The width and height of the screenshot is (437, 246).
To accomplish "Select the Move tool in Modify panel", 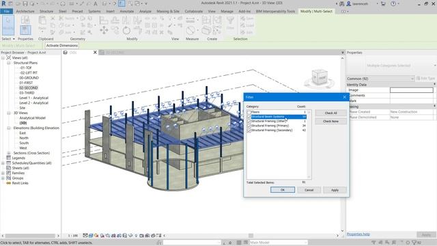I will [x=104, y=30].
